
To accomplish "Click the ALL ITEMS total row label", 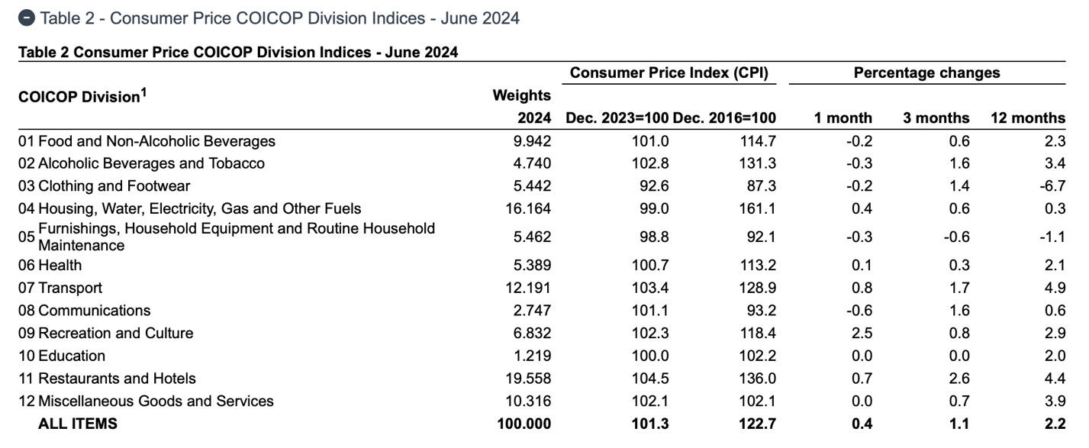I will (78, 424).
